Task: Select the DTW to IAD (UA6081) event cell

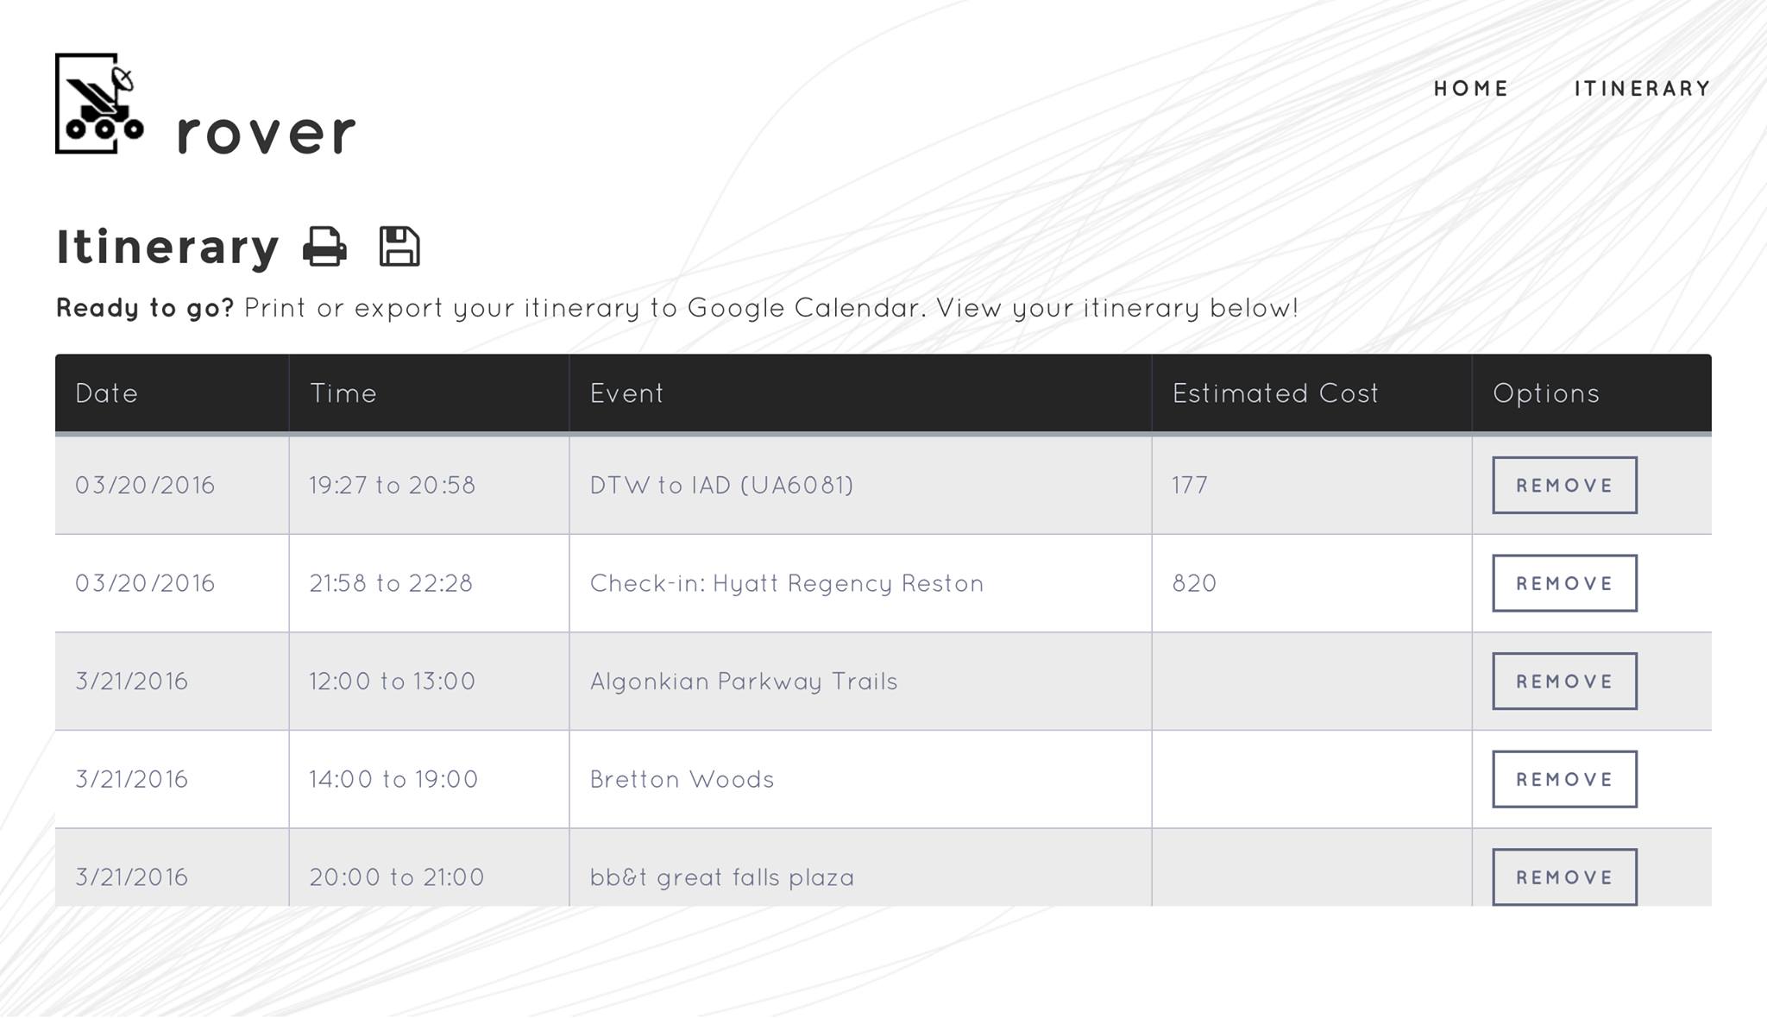Action: tap(860, 485)
